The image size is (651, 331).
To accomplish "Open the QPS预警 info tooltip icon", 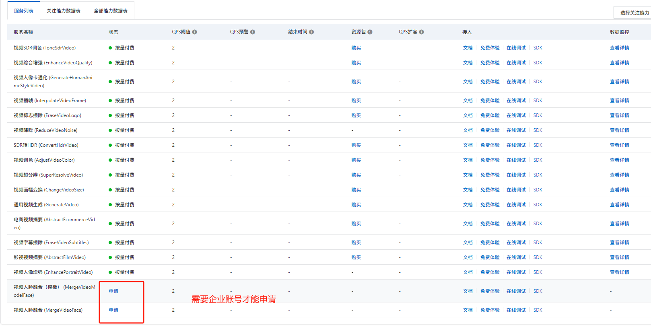I will [x=253, y=32].
